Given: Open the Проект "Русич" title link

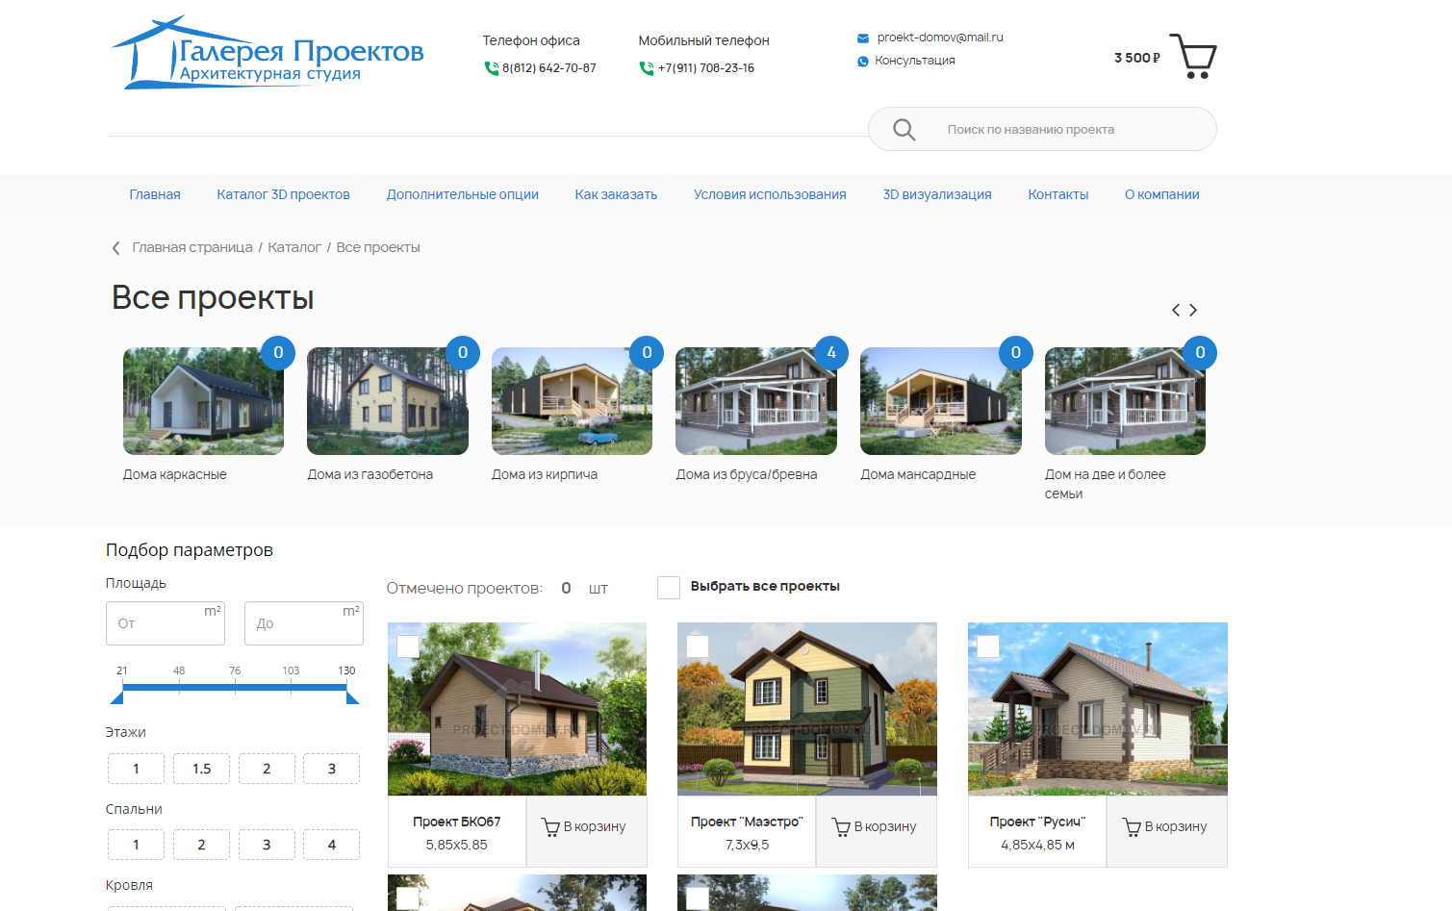Looking at the screenshot, I should point(1037,822).
